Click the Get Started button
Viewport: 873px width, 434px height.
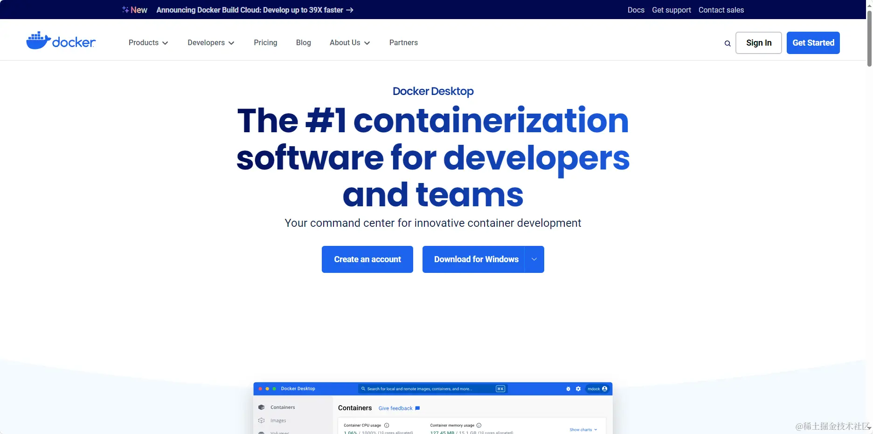tap(813, 43)
